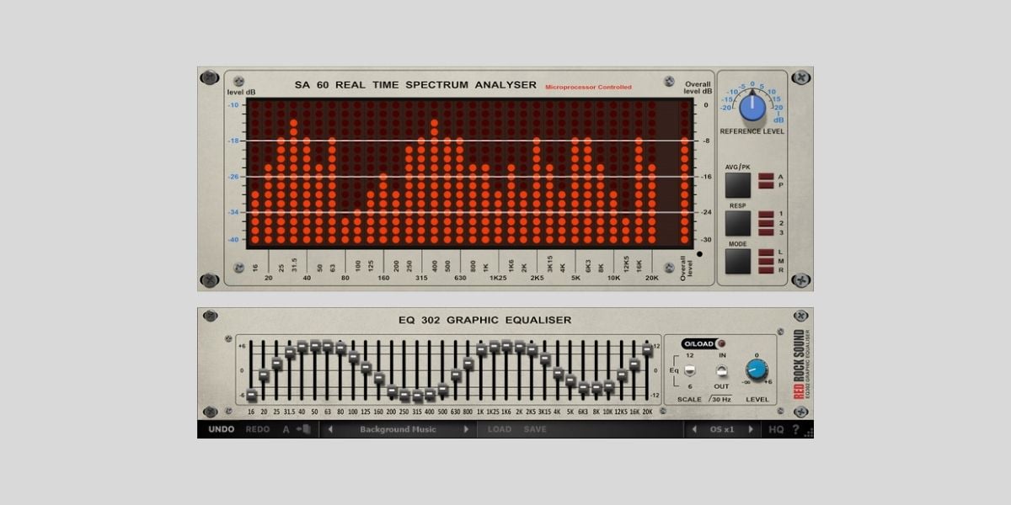Toggle the AVG/PK button on the analyser
The height and width of the screenshot is (505, 1011).
pyautogui.click(x=737, y=184)
